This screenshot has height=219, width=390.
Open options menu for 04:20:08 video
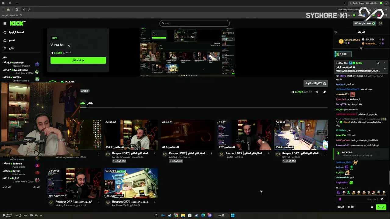(x=98, y=202)
